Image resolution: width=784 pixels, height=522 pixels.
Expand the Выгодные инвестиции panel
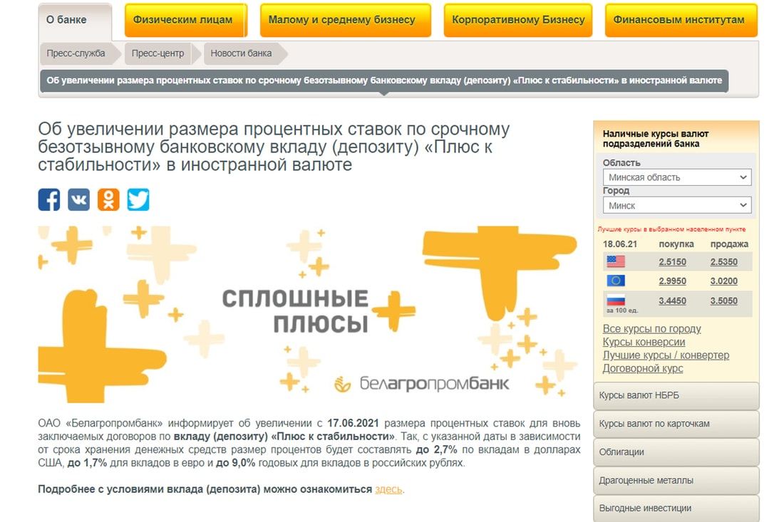pyautogui.click(x=676, y=508)
